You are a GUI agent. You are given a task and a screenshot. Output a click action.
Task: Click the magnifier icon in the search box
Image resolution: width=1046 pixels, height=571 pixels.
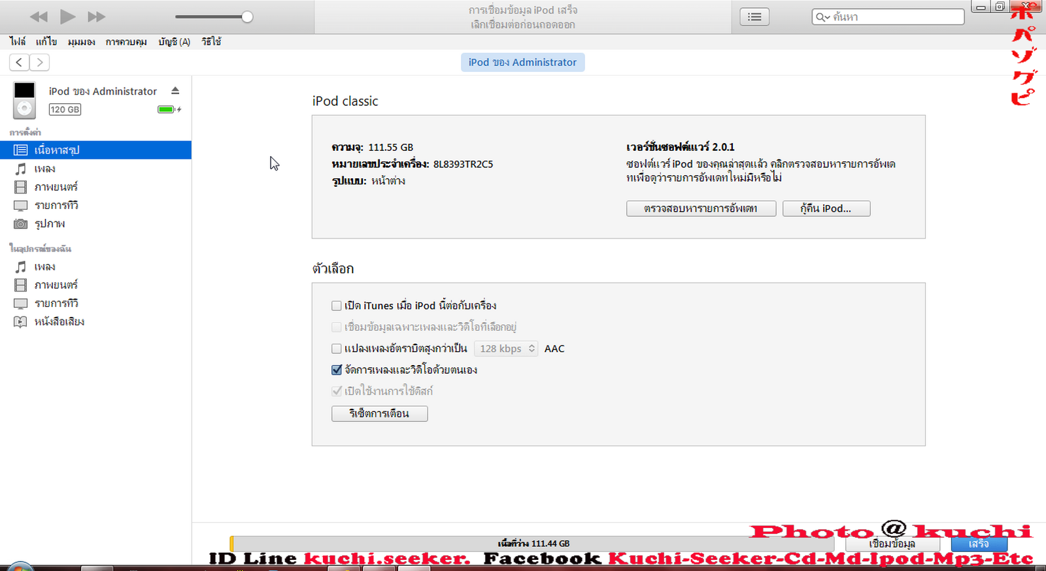822,17
